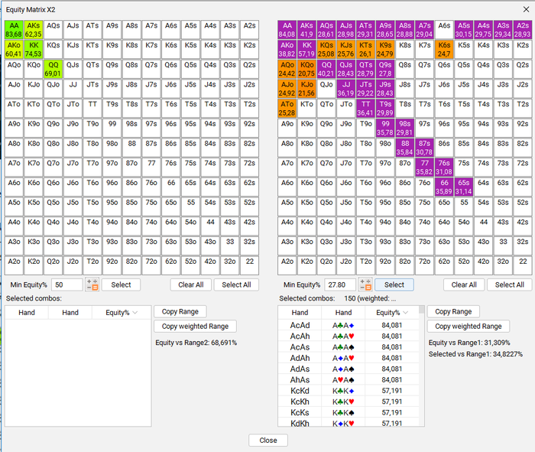Toggle AKs 41,9 cell in right matrix
Image resolution: width=535 pixels, height=452 pixels.
[306, 30]
